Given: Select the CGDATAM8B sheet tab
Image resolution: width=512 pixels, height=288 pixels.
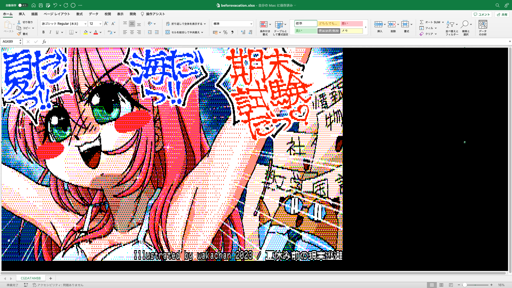Looking at the screenshot, I should coord(31,278).
